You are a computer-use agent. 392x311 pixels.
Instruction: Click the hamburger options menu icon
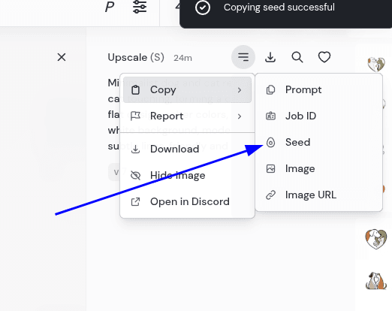243,57
